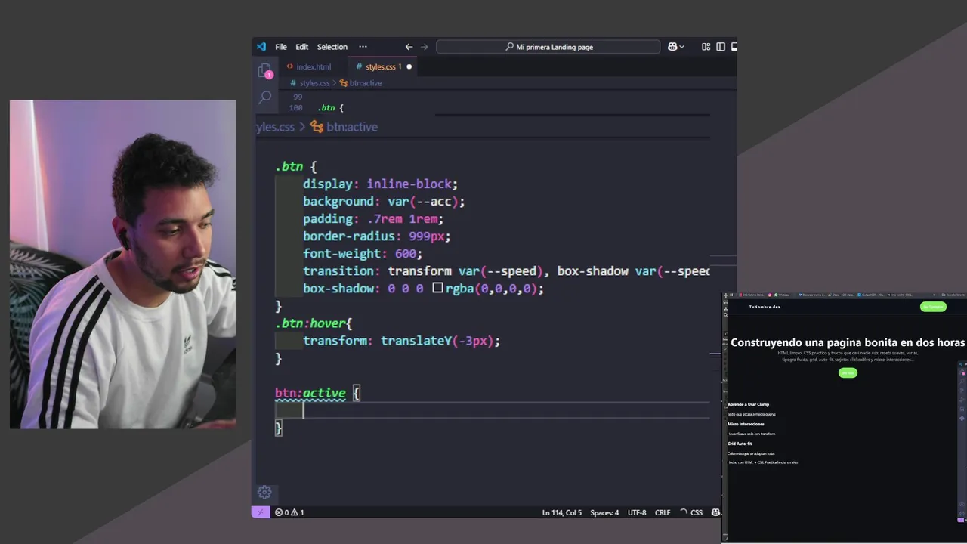Click the 'Hecho con HTML + CSS' footer text
Viewport: 967px width, 544px height.
click(x=762, y=462)
